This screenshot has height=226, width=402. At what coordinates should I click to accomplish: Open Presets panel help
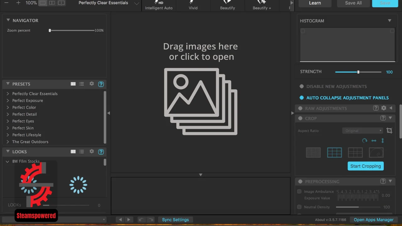101,84
